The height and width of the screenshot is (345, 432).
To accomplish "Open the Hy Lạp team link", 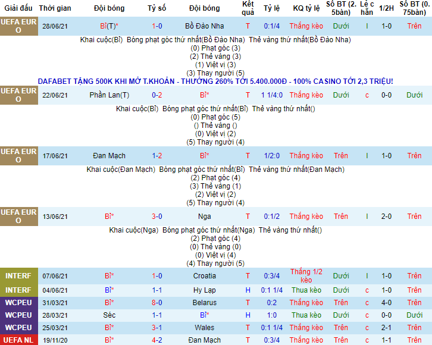I will [x=204, y=290].
